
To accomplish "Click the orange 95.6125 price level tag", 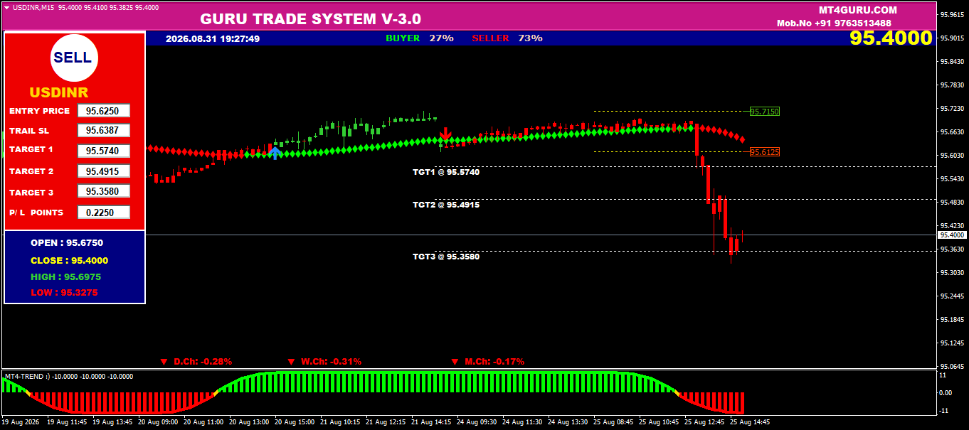I will tap(765, 152).
